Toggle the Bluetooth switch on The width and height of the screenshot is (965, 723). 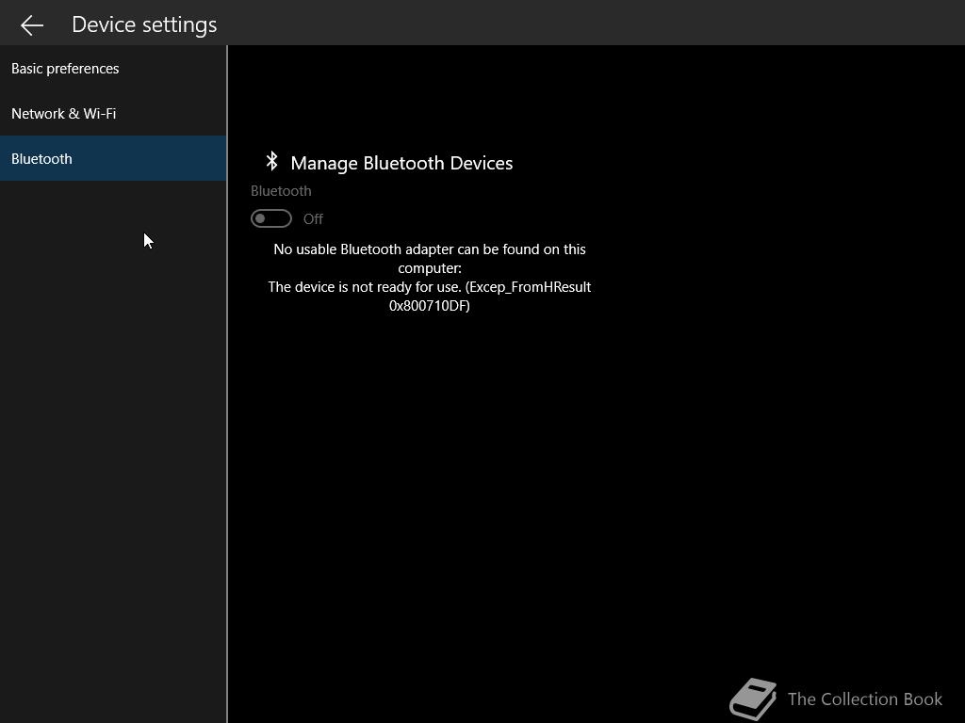coord(270,218)
